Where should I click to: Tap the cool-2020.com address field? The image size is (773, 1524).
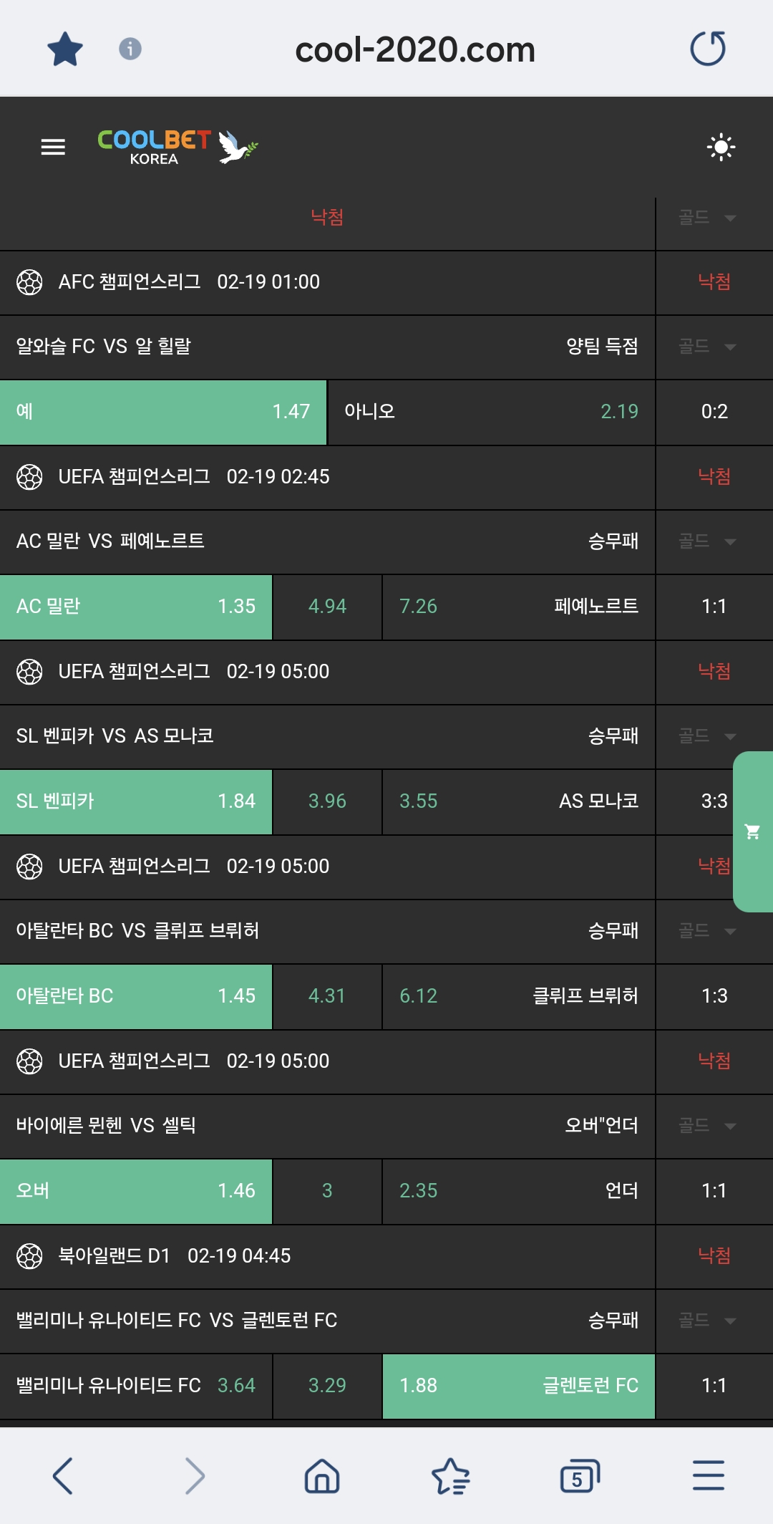tap(415, 49)
